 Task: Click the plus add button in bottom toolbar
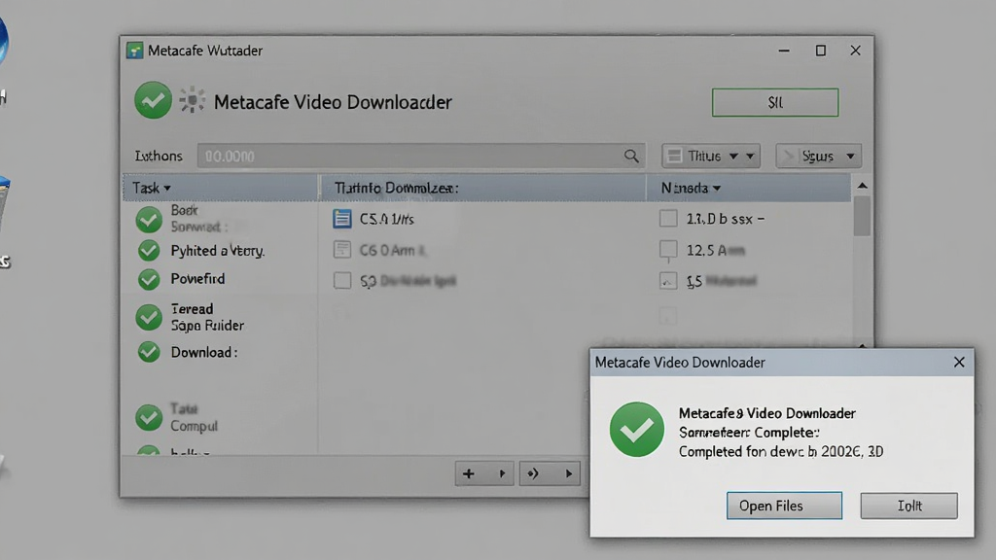pyautogui.click(x=468, y=473)
